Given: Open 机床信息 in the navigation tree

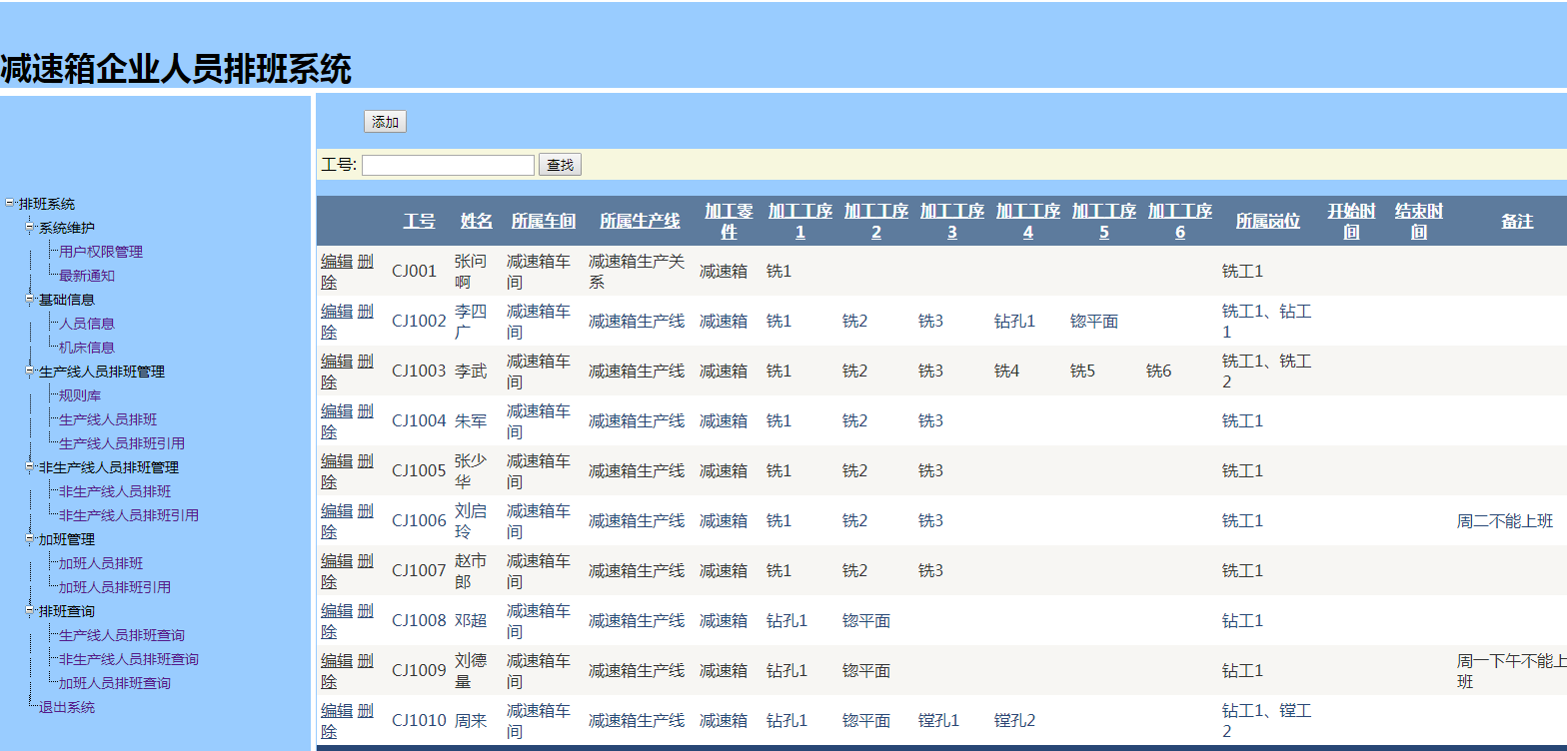Looking at the screenshot, I should pyautogui.click(x=86, y=348).
